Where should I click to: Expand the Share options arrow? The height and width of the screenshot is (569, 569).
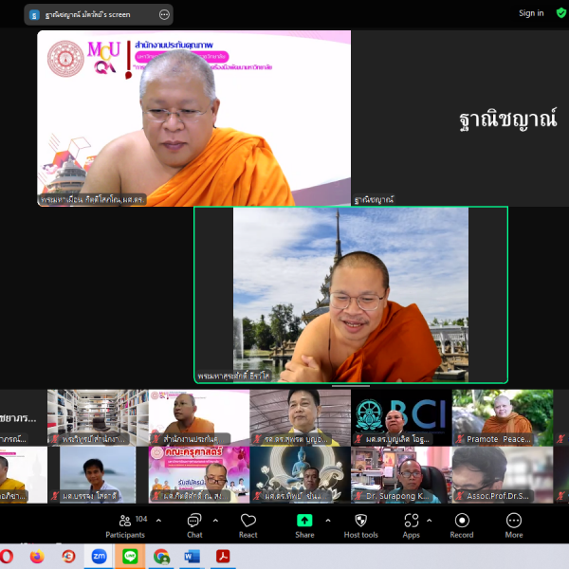[328, 521]
